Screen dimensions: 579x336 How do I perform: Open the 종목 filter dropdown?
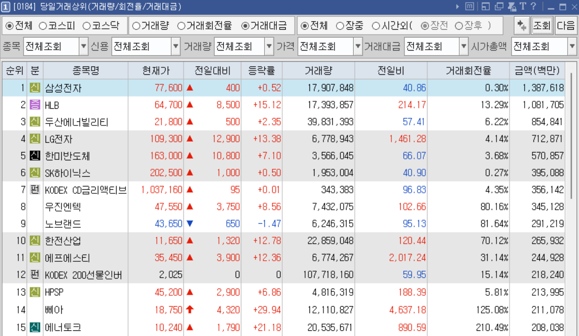pyautogui.click(x=84, y=47)
